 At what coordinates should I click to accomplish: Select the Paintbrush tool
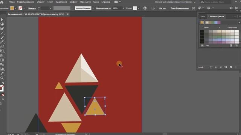tap(2, 37)
